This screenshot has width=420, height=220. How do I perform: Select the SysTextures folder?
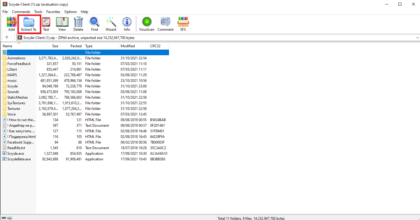coord(16,103)
